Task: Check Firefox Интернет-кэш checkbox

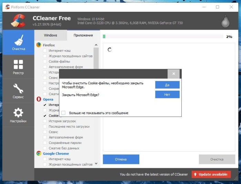Action: [x=45, y=50]
